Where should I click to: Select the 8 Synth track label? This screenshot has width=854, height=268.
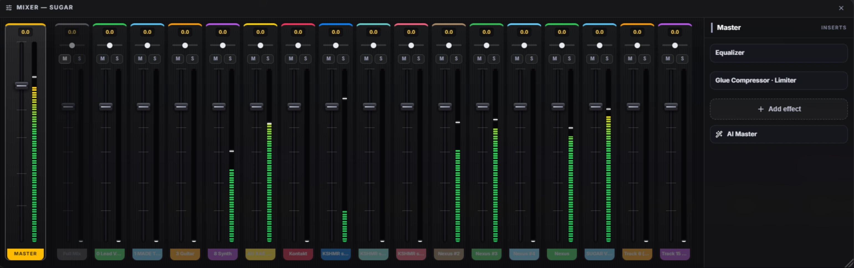coord(223,254)
